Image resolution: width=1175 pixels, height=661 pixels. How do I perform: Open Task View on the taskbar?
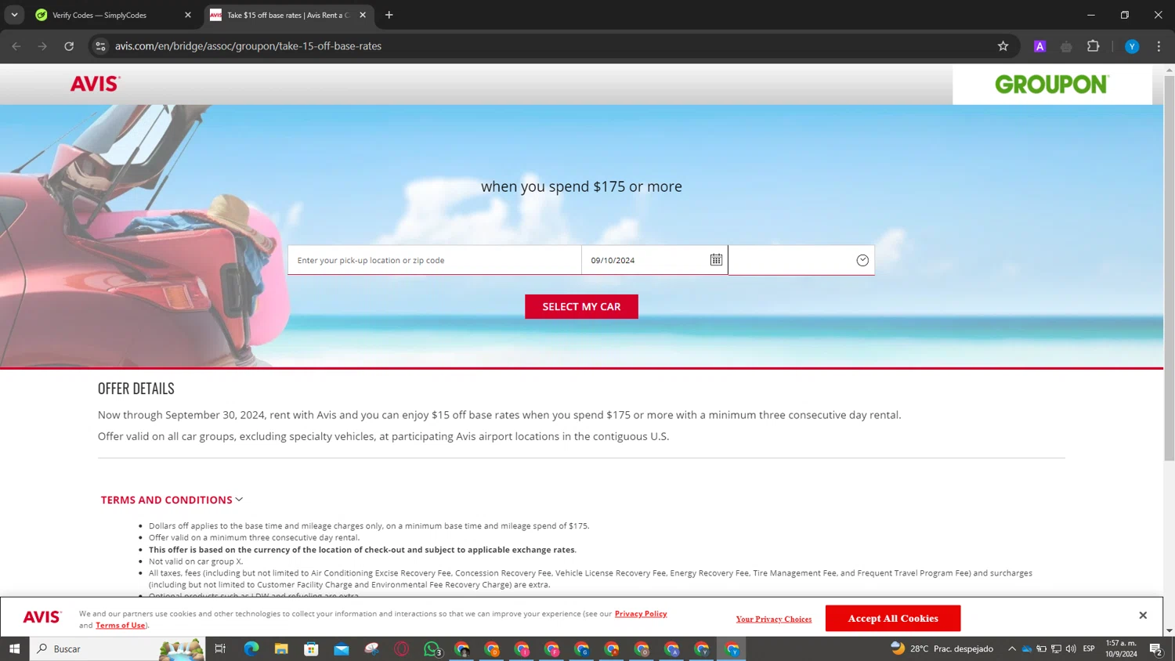tap(220, 648)
